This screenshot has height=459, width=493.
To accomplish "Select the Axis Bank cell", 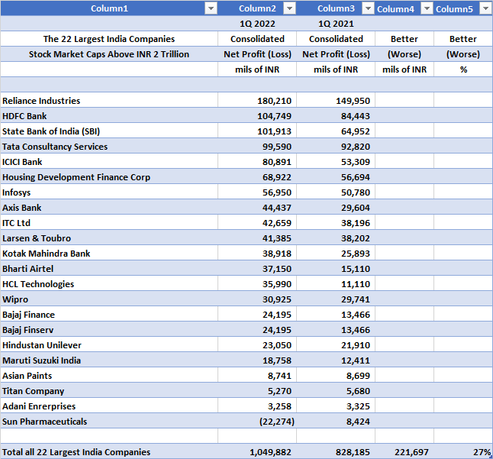I will click(109, 207).
